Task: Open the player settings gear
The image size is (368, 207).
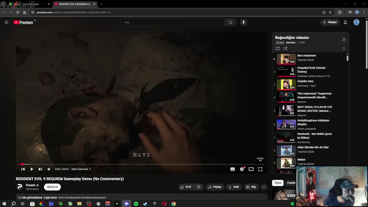Action: [242, 169]
